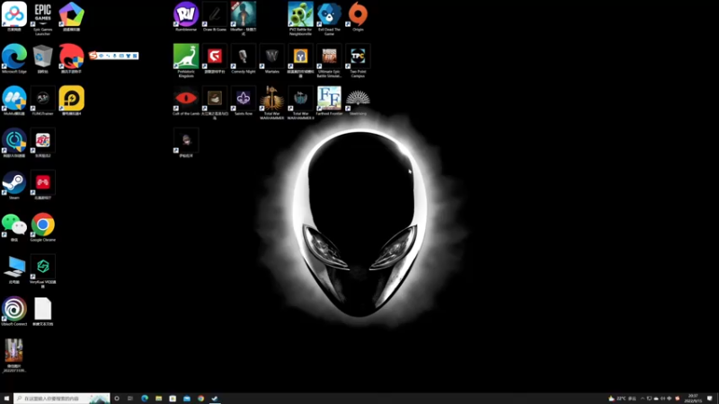Expand the hidden system tray icons

(x=643, y=399)
